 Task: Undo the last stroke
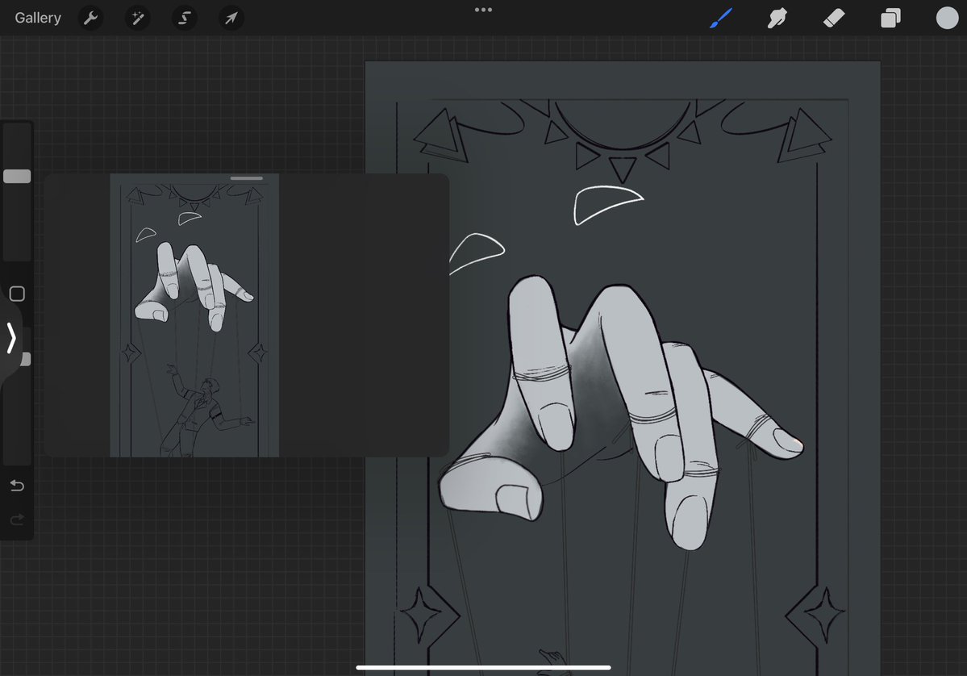click(x=17, y=486)
